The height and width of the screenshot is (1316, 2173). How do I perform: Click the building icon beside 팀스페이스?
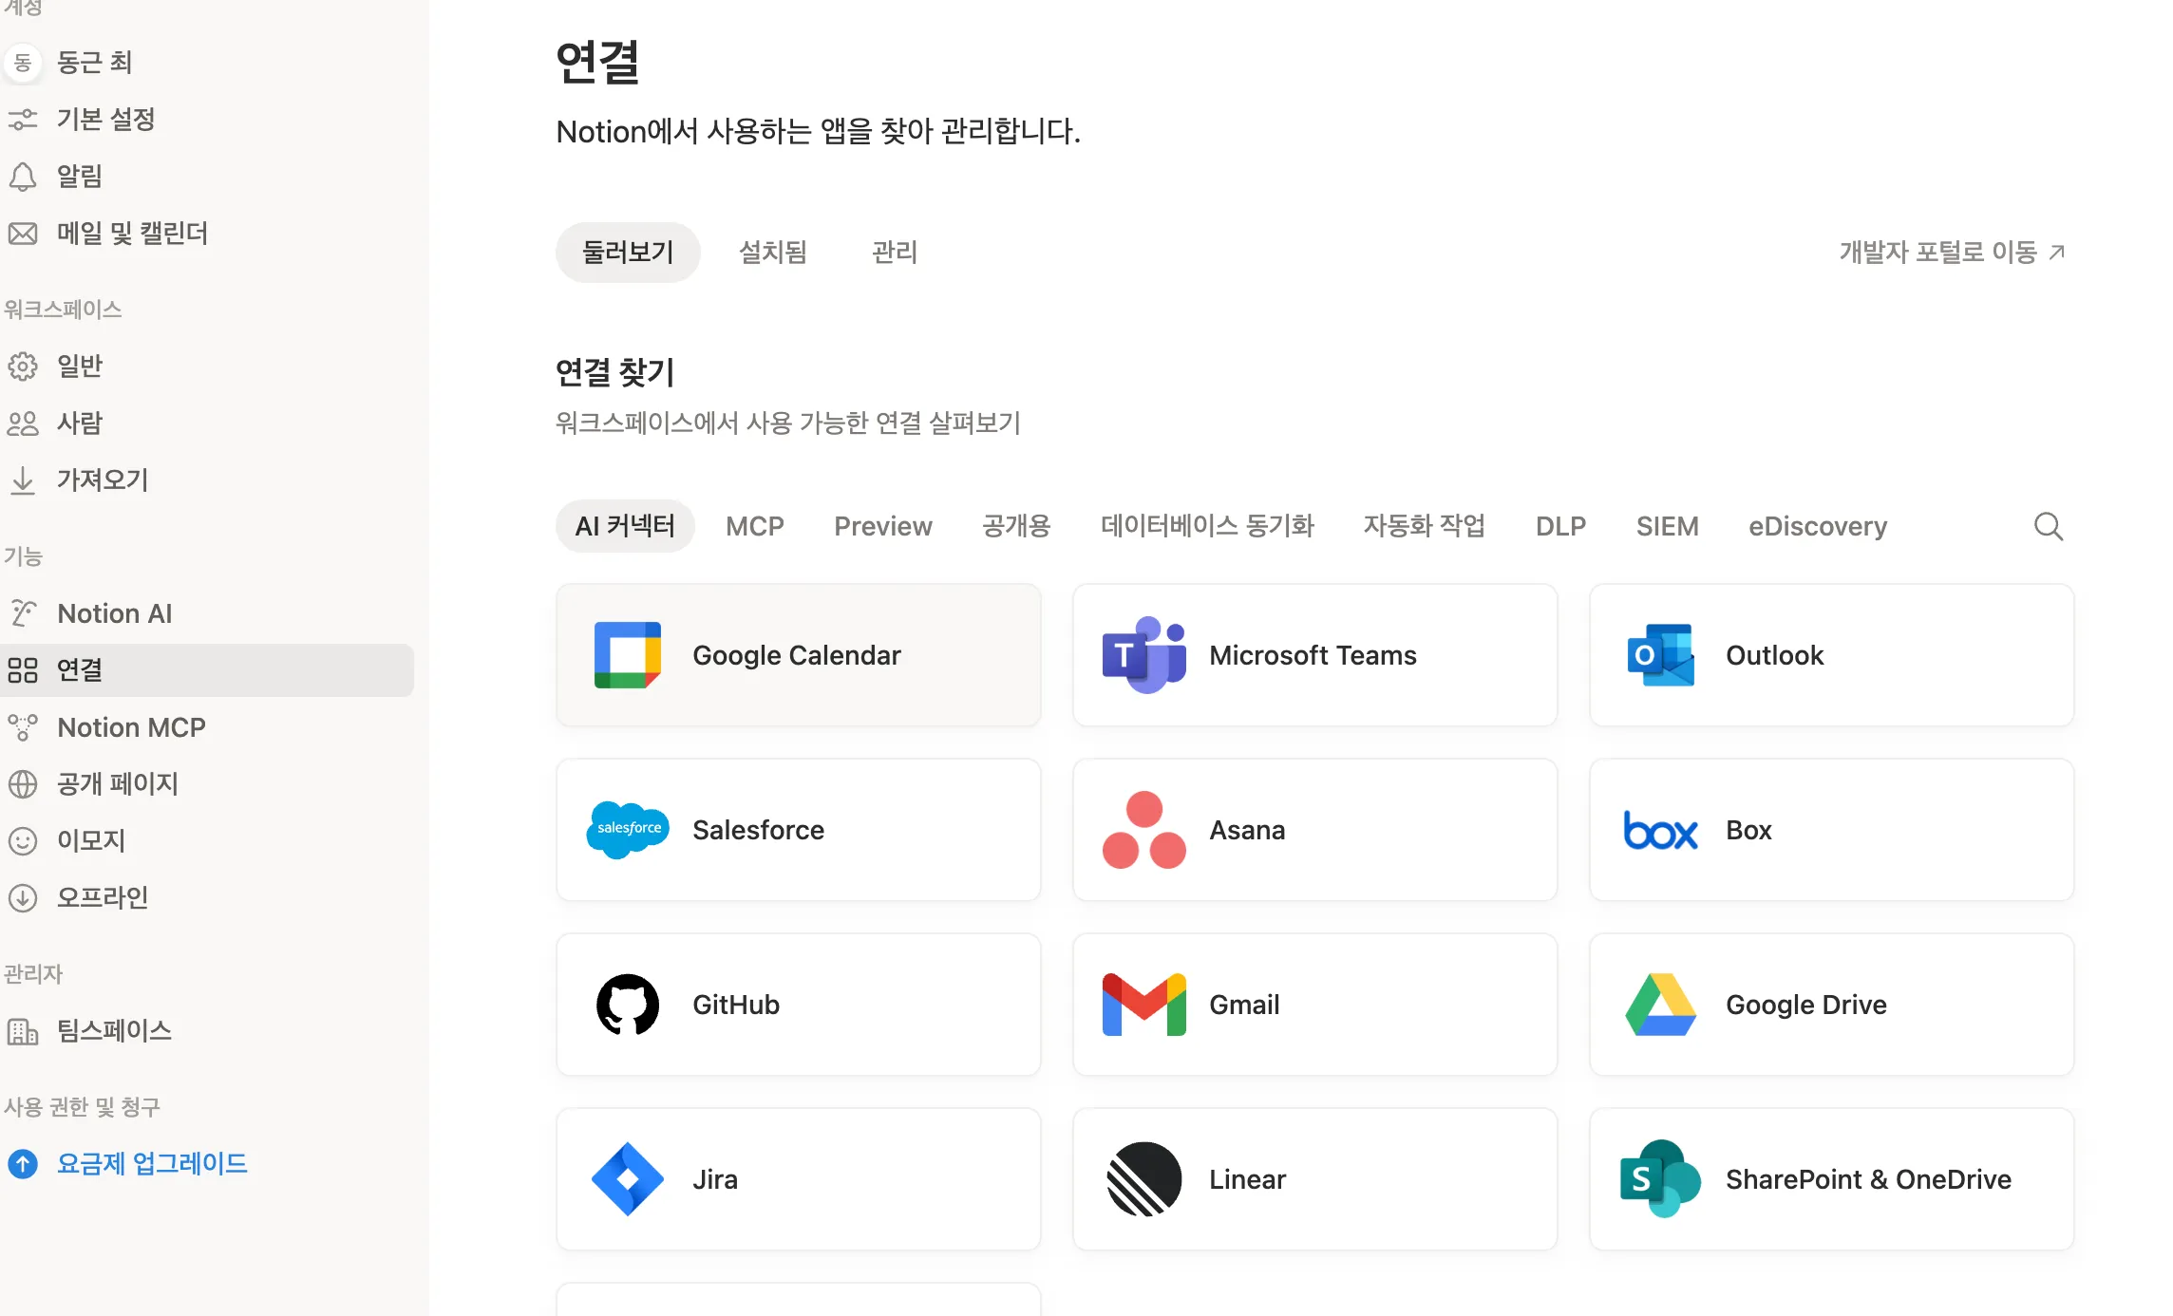coord(23,1031)
